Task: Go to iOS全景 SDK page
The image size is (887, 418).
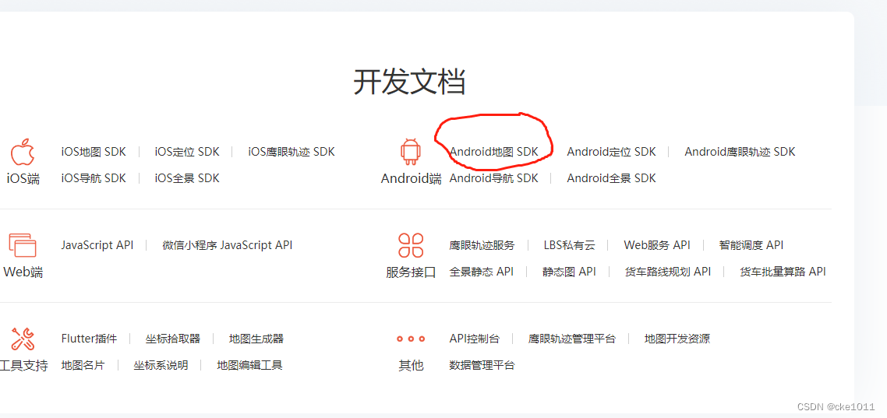Action: [187, 178]
